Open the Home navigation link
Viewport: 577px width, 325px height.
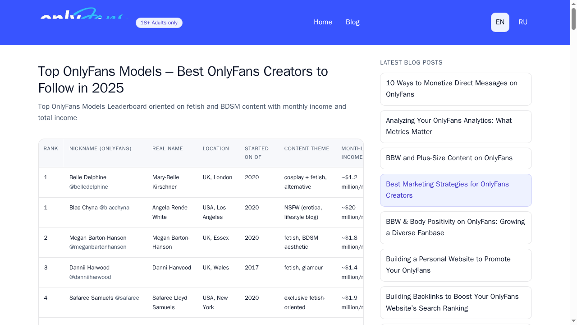323,22
